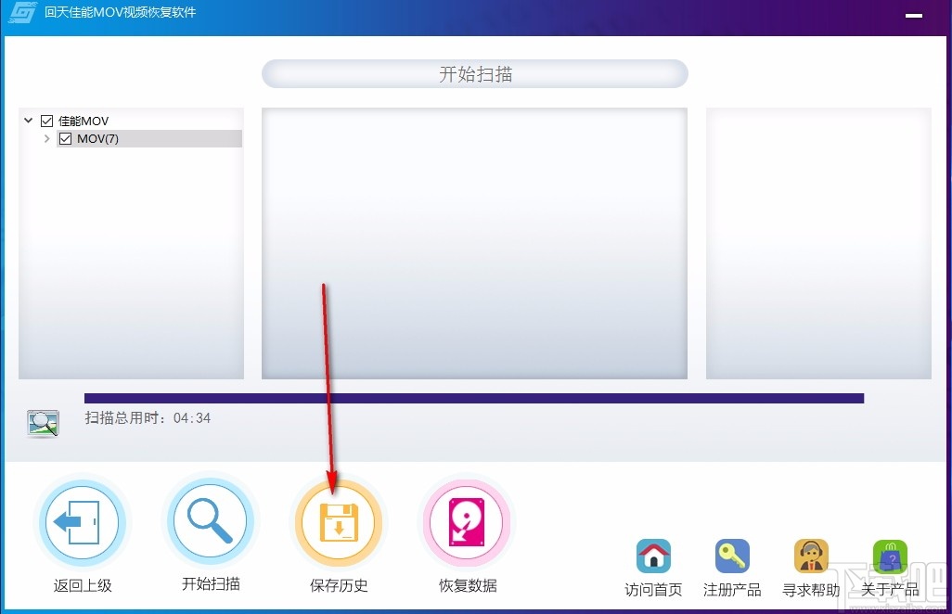Select the 佳能MOV tree label
Viewport: 952px width, 614px height.
84,121
